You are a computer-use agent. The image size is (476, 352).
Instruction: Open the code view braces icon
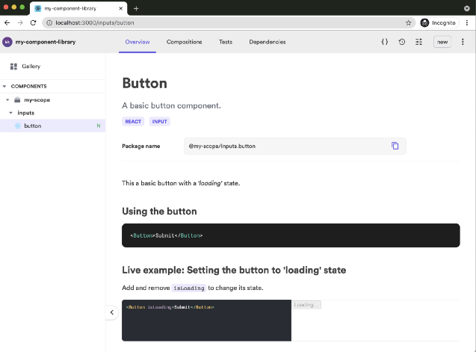coord(385,42)
